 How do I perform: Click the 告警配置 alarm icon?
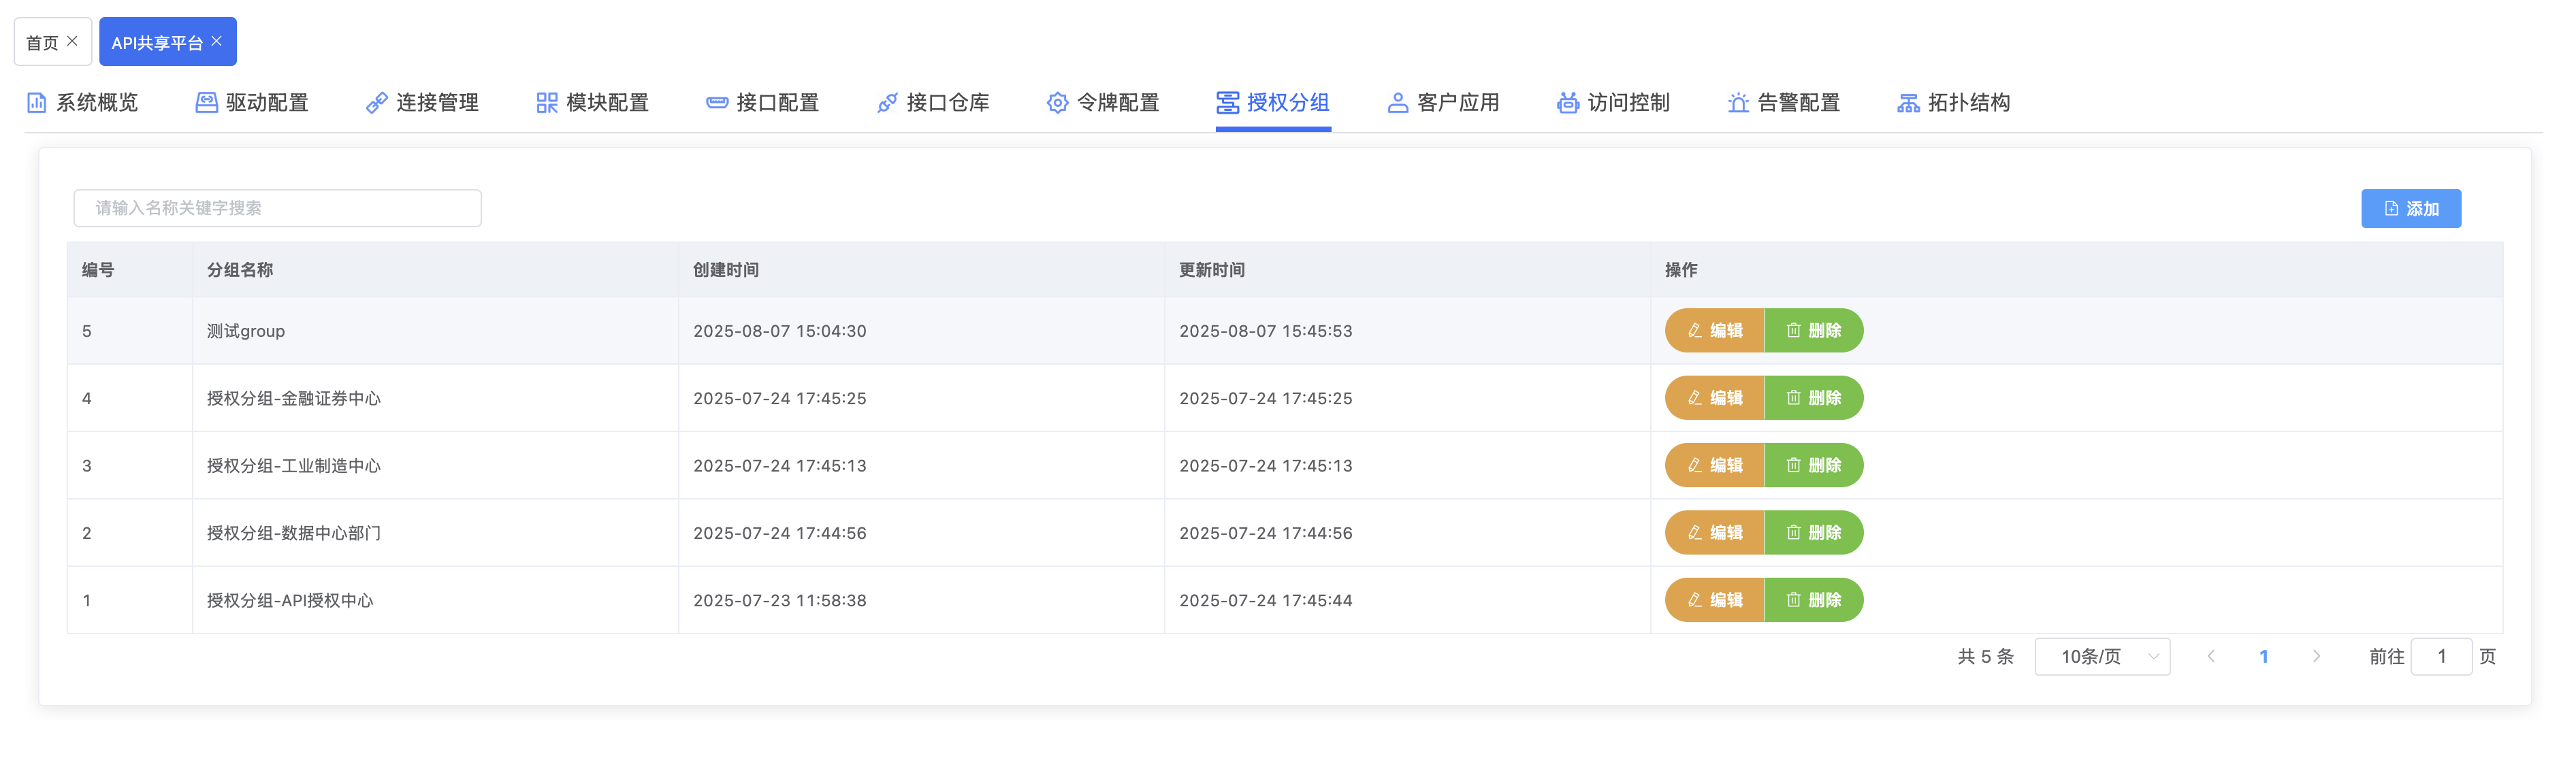(x=1738, y=103)
